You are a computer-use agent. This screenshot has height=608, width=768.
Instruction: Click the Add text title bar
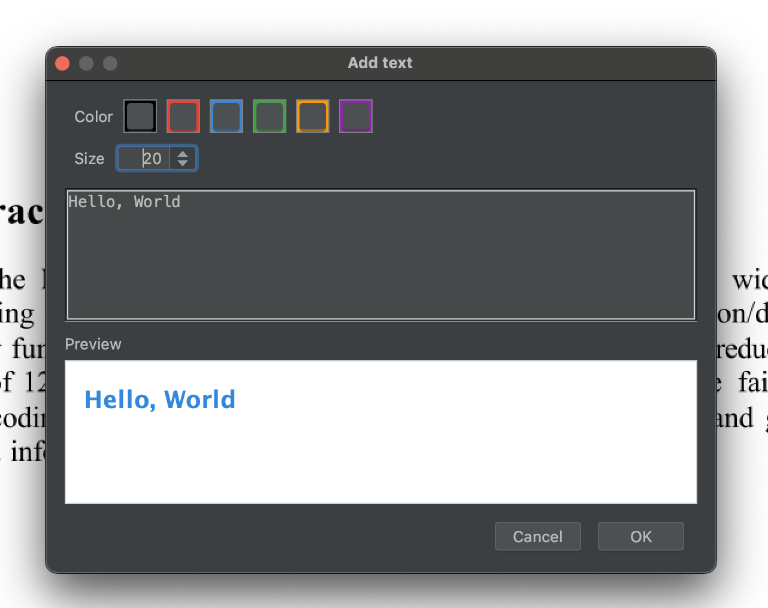(x=380, y=63)
